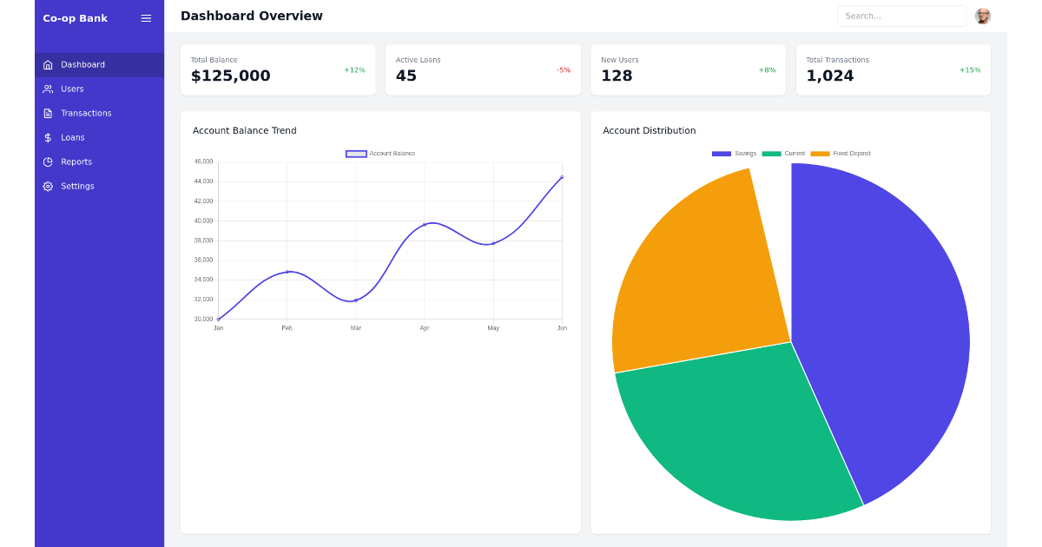Open the Dashboard section via its home icon
1042x547 pixels.
[47, 64]
